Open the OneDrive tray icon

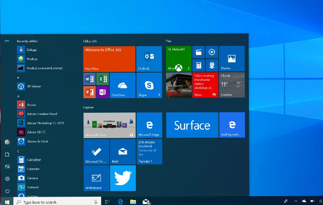point(304,202)
